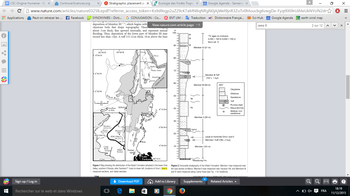350x196 pixels.
Task: Click the Download PDF button
Action: [x=126, y=181]
